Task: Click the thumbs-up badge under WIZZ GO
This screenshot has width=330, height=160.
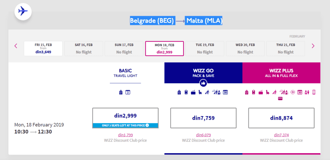Action: tap(203, 83)
